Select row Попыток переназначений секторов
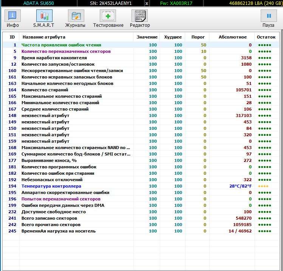 click(141, 199)
